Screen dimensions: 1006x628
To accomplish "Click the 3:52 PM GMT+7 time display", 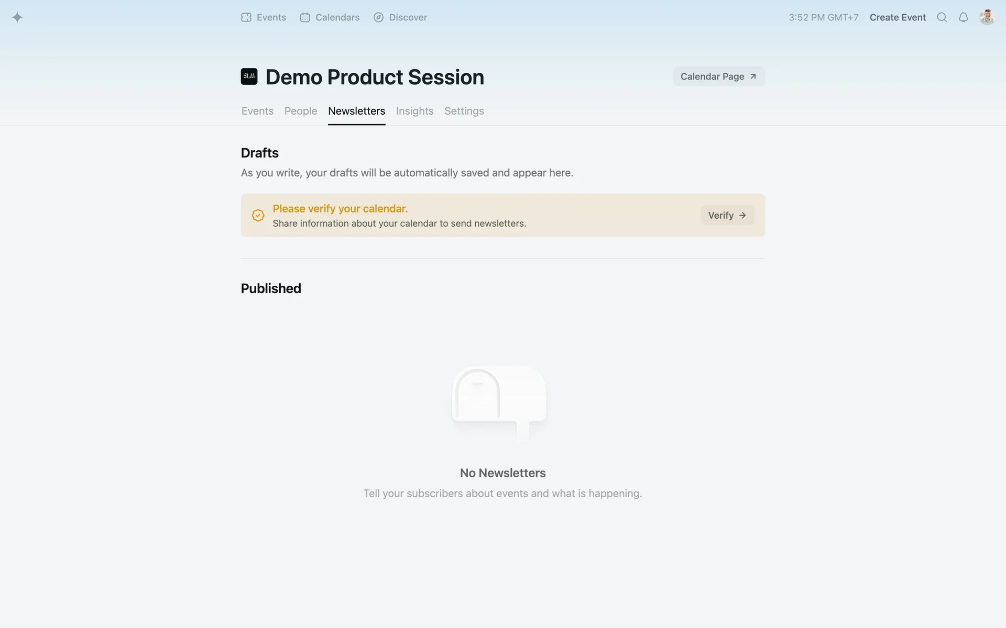I will coord(823,17).
